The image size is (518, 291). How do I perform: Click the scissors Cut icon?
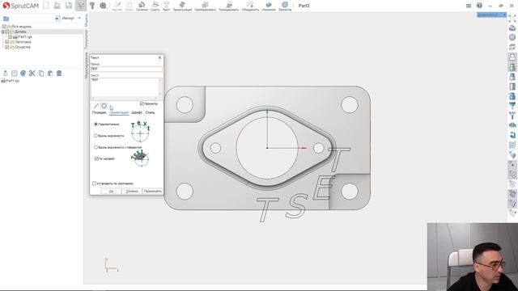[32, 74]
